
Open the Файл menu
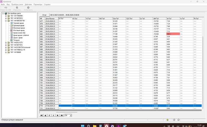[3, 5]
